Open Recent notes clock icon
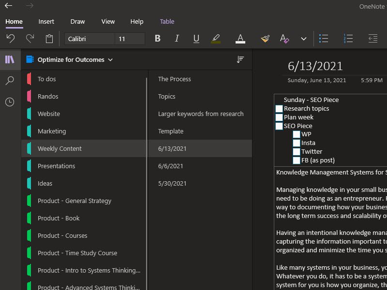This screenshot has height=290, width=387. click(10, 102)
